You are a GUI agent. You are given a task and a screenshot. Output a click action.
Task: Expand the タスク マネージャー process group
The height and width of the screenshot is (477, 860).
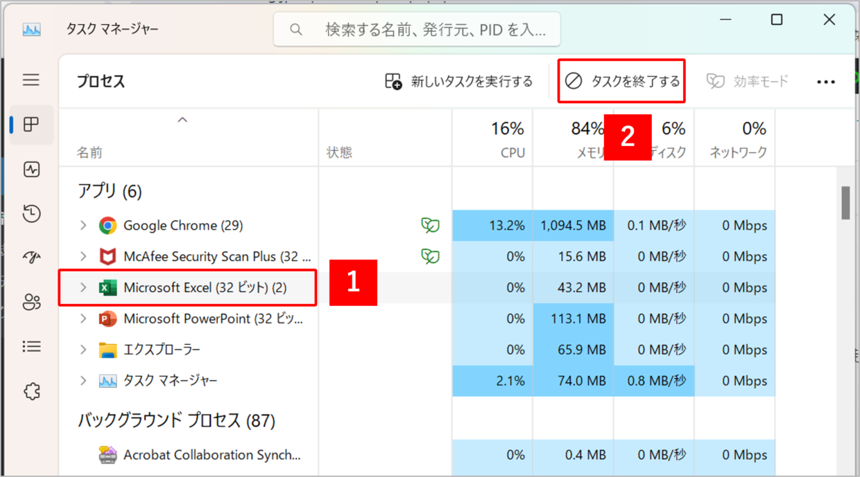pyautogui.click(x=83, y=381)
